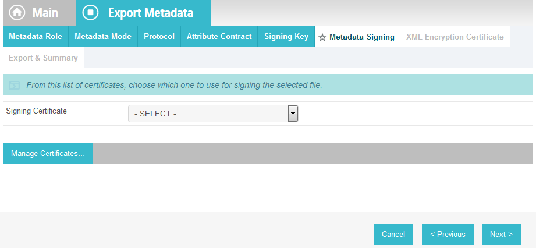Jump to the Attribute Contract step
This screenshot has height=248, width=536.
219,37
